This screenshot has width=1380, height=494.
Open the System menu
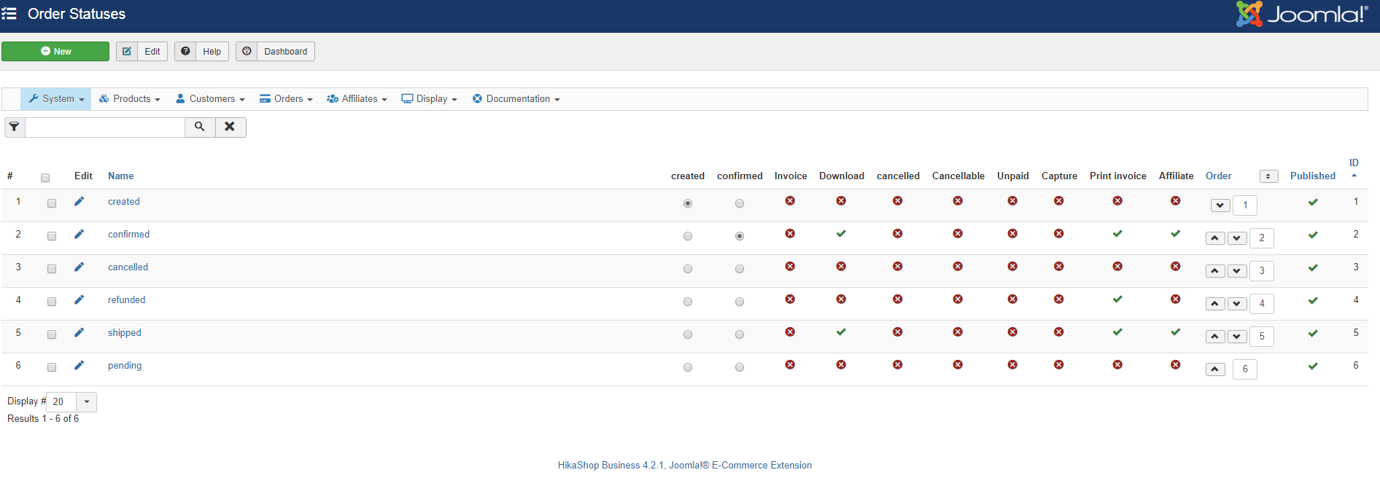[x=56, y=99]
